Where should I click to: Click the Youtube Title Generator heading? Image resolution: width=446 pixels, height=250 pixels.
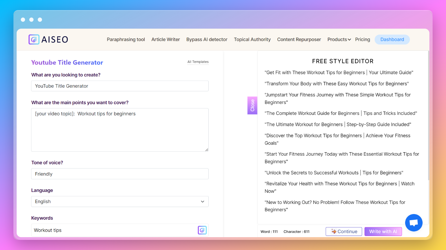pyautogui.click(x=67, y=63)
